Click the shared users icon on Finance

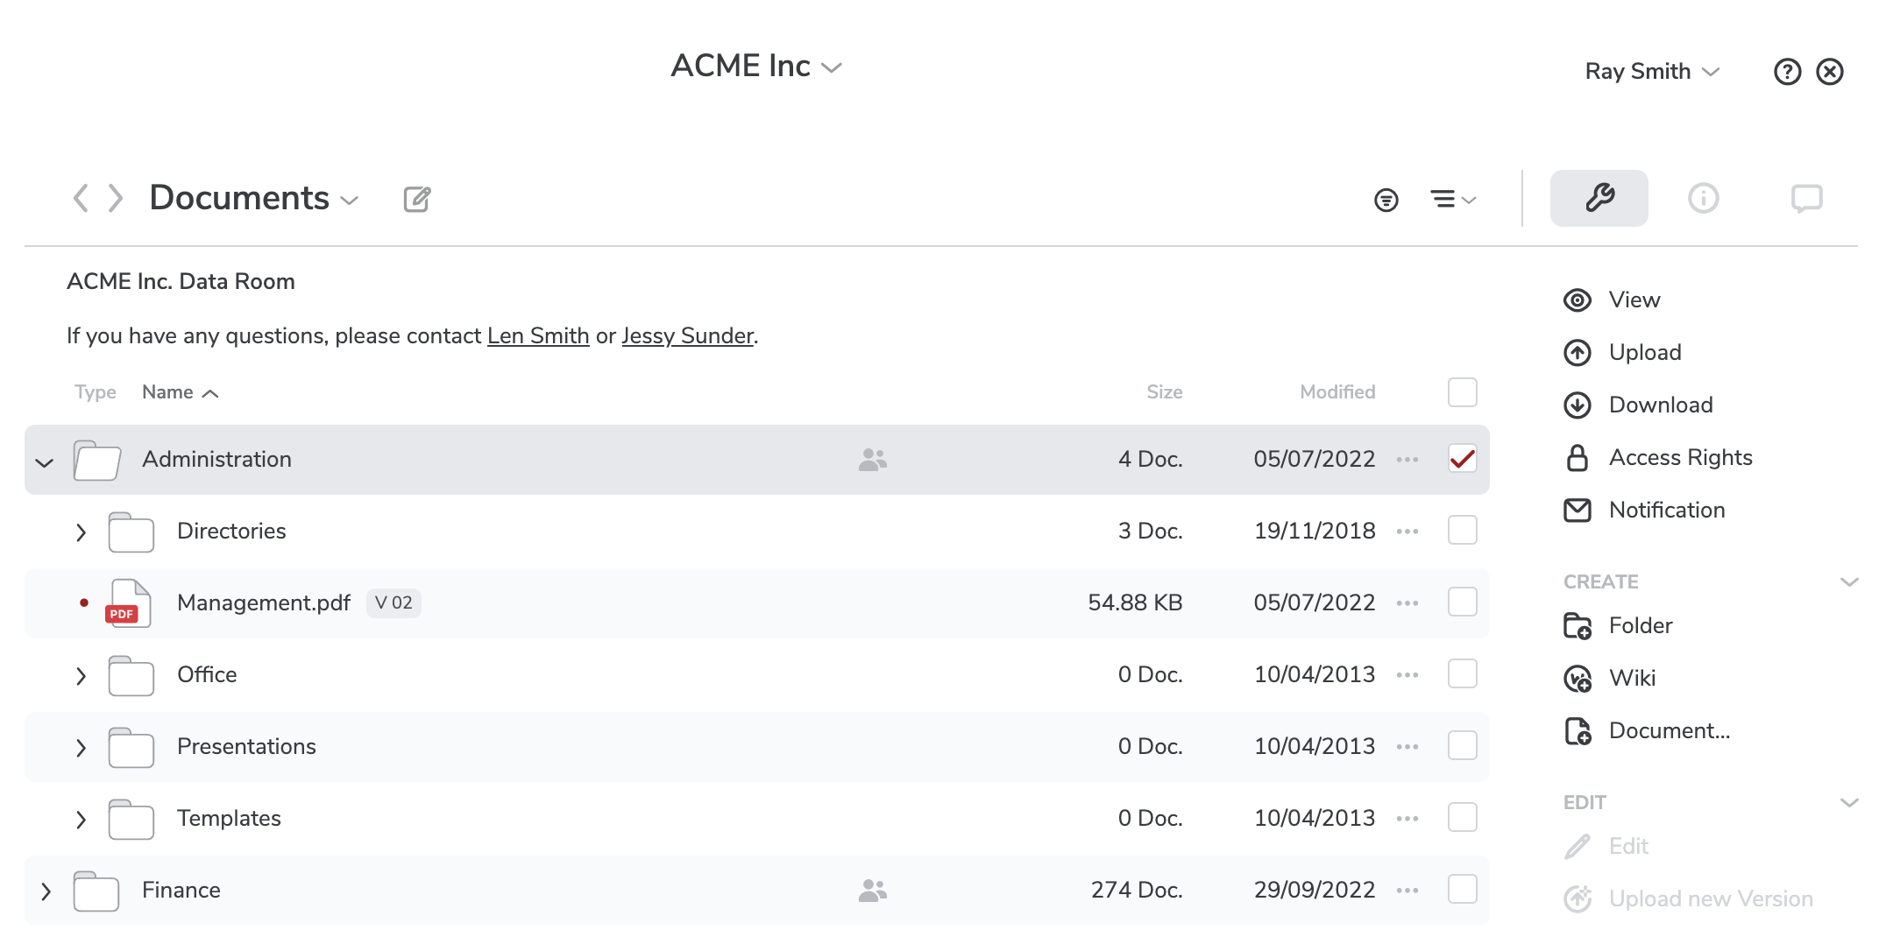872,891
